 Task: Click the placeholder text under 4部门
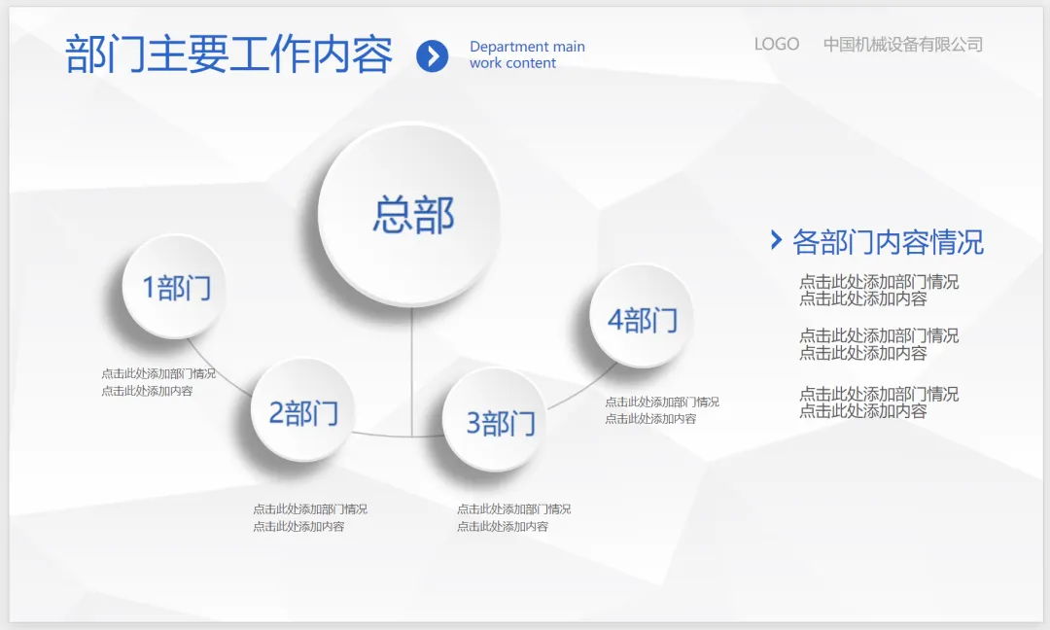[x=662, y=409]
